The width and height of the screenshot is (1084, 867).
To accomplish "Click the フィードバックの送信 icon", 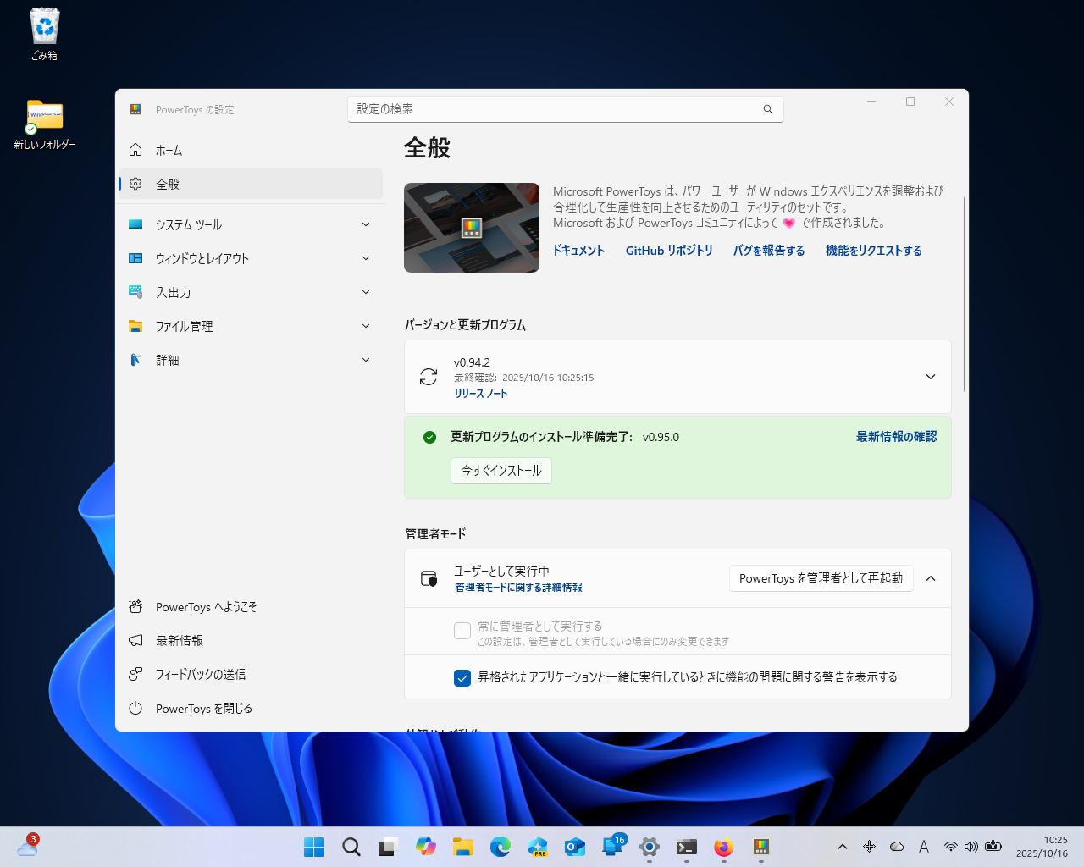I will [135, 674].
